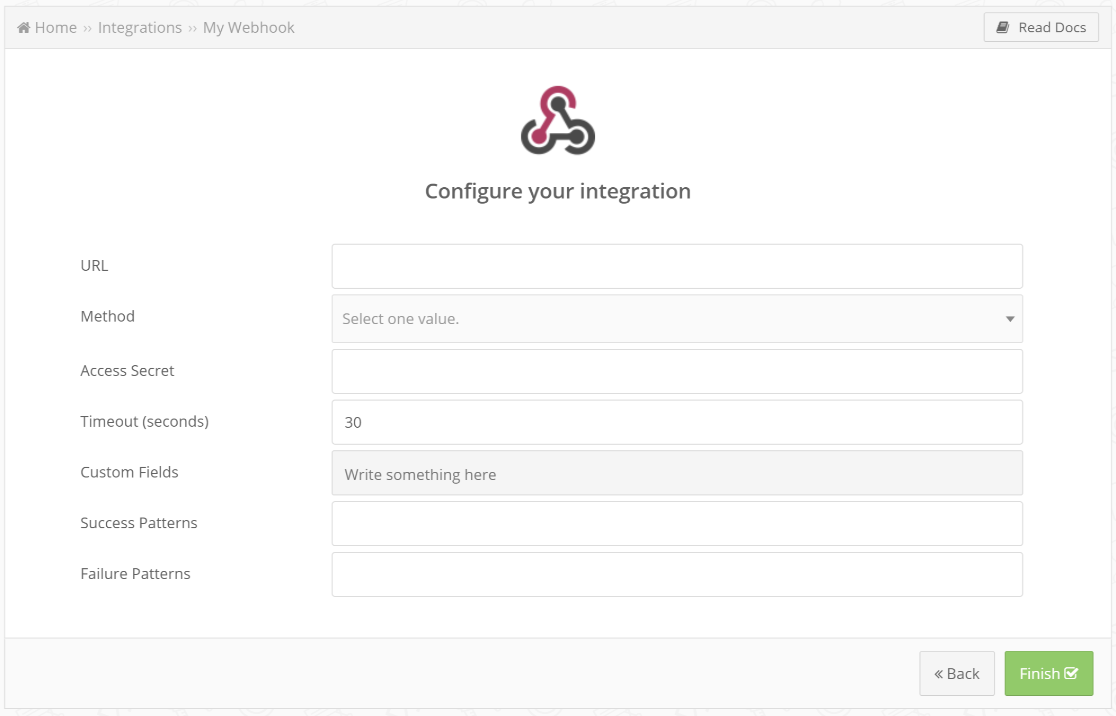Click the Custom Fields input box

(x=677, y=473)
